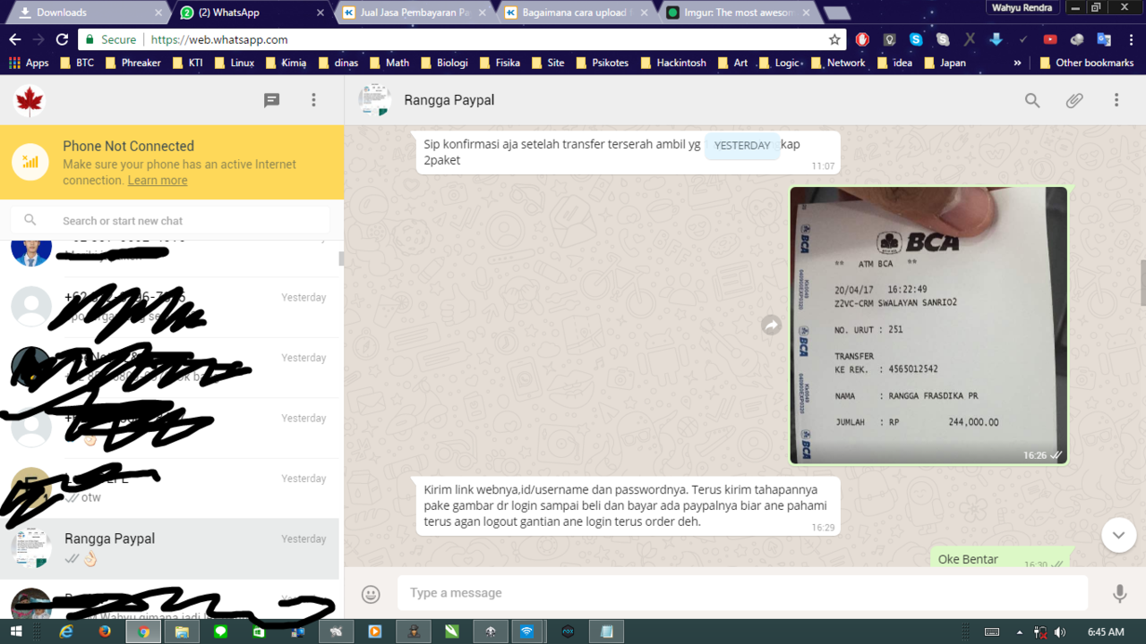Start a new chat with the message icon
This screenshot has width=1146, height=644.
[x=271, y=100]
